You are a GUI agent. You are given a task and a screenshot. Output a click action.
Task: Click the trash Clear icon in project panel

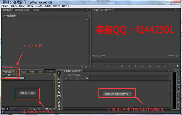coord(54,109)
